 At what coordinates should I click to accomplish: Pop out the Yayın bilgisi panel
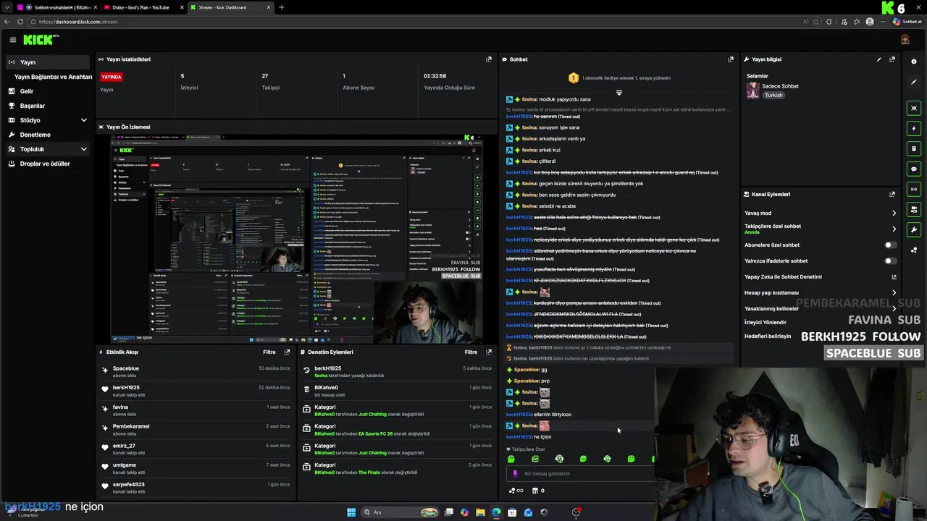point(892,59)
